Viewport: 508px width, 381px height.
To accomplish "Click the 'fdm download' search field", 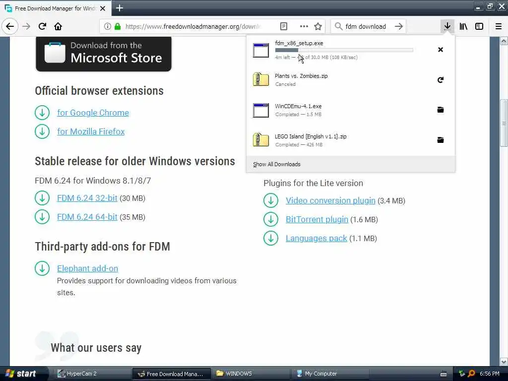I will [366, 27].
